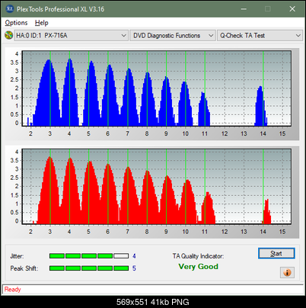Image resolution: width=306 pixels, height=308 pixels.
Task: Expand the DVD Diagnostic Functions dropdown
Action: pyautogui.click(x=173, y=36)
